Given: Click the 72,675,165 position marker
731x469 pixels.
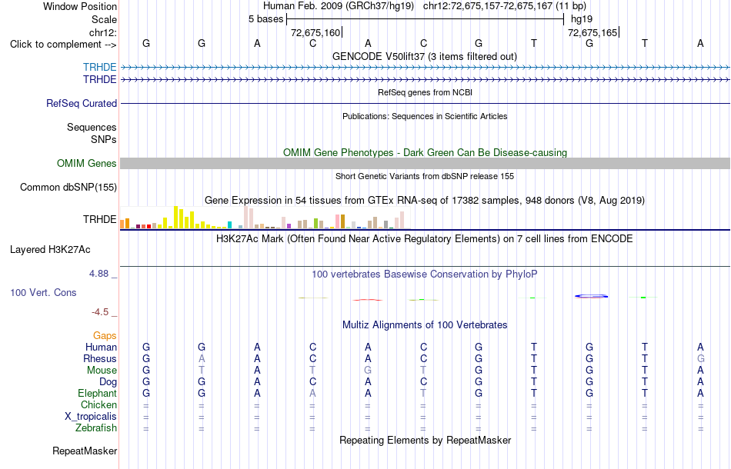Looking at the screenshot, I should [592, 32].
